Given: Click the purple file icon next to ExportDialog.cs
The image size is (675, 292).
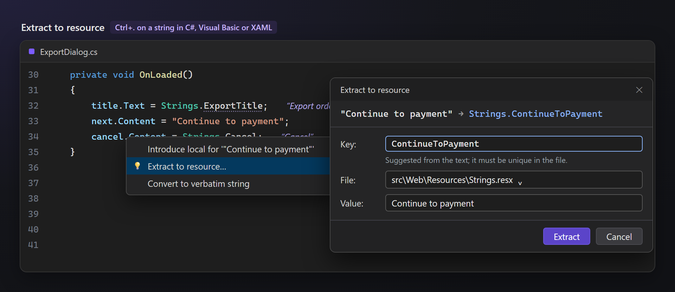Looking at the screenshot, I should [x=32, y=52].
